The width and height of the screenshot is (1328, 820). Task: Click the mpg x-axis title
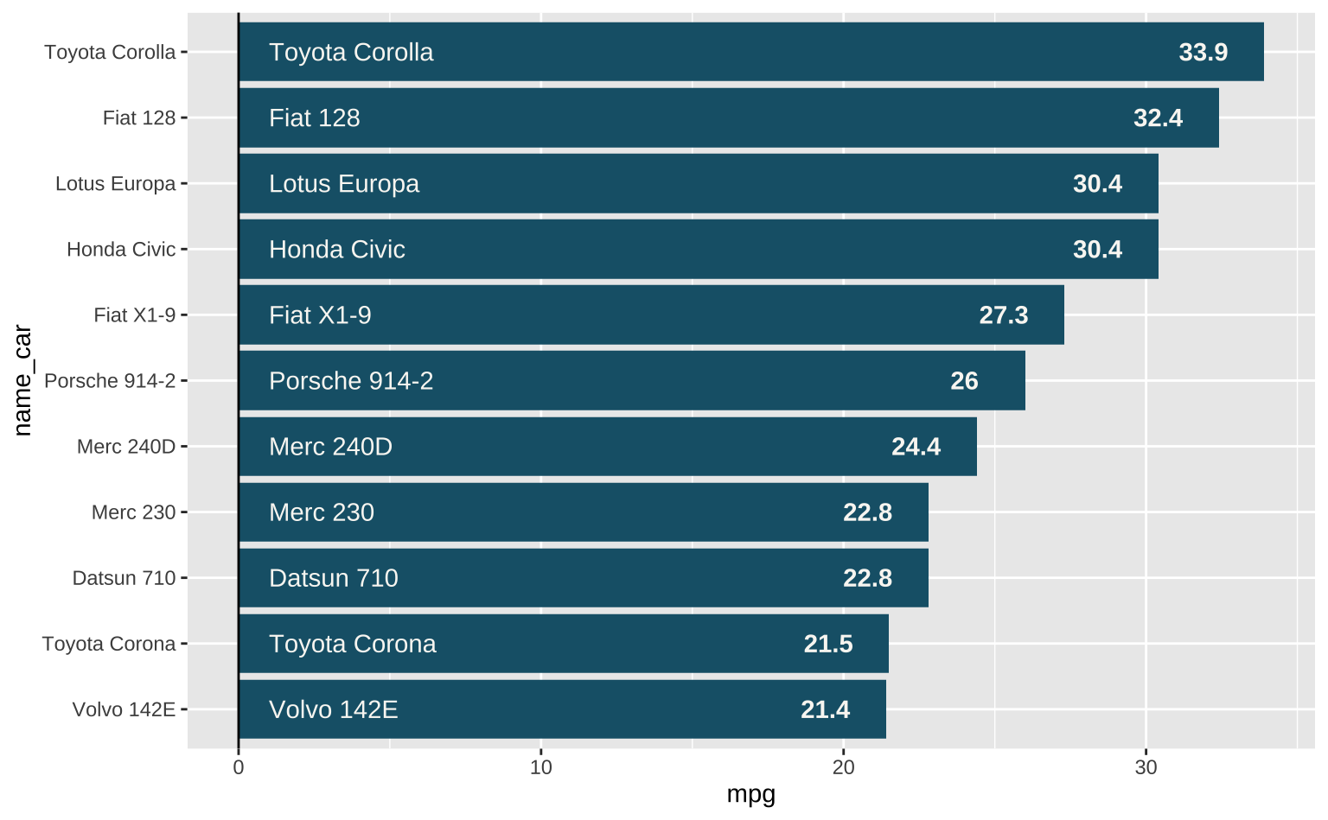tap(750, 794)
